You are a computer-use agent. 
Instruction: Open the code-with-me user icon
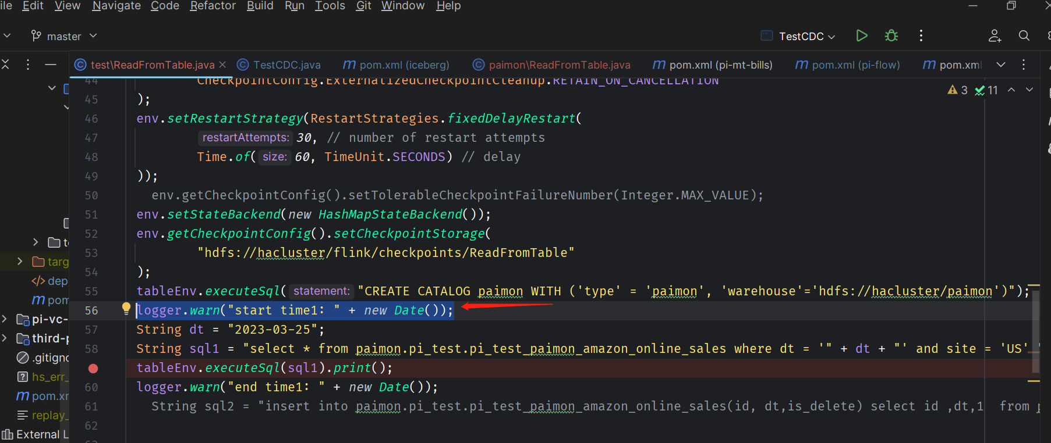pos(995,36)
